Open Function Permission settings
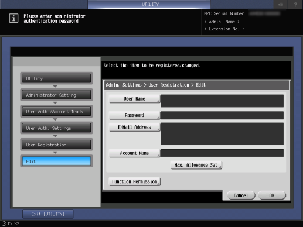The image size is (303, 227). point(134,181)
